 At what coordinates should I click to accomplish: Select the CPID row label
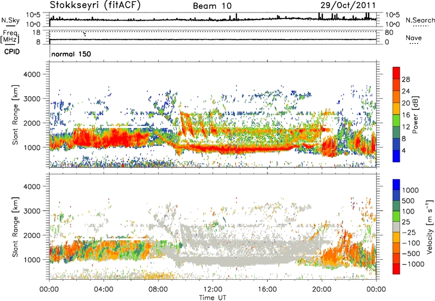(x=12, y=52)
